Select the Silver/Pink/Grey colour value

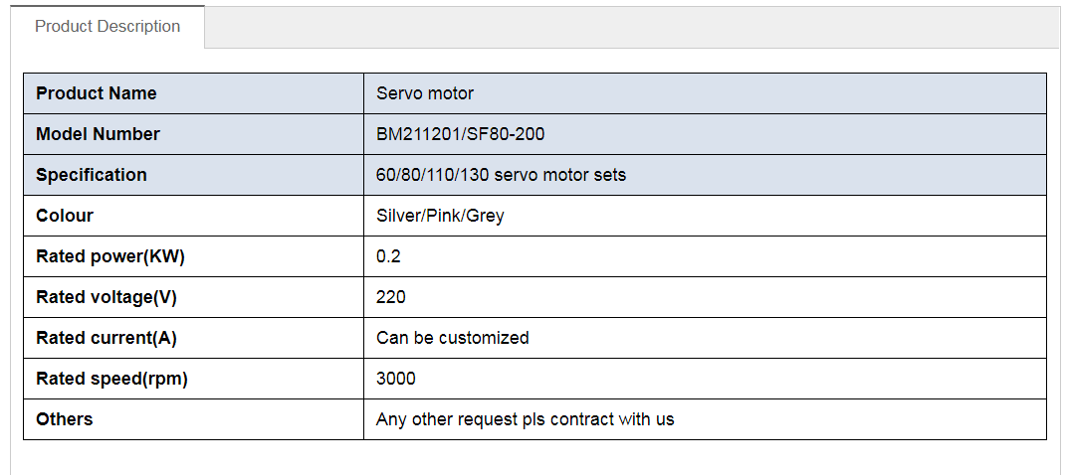[x=440, y=216]
